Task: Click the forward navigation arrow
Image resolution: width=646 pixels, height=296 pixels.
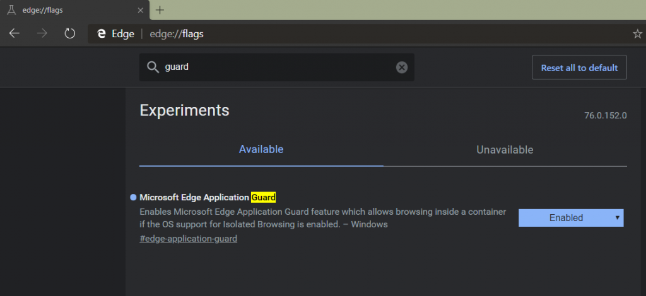Action: coord(42,34)
